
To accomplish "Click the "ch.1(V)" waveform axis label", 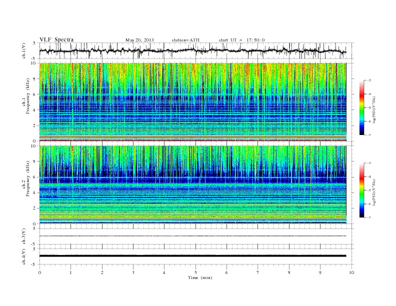I will tap(24, 50).
